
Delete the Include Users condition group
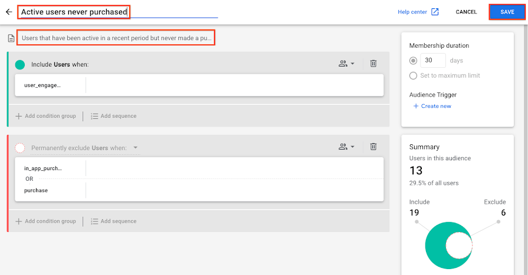[x=373, y=64]
